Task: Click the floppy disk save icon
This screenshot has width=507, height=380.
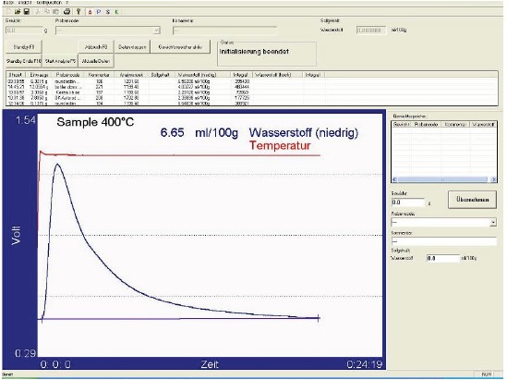Action: click(x=27, y=12)
